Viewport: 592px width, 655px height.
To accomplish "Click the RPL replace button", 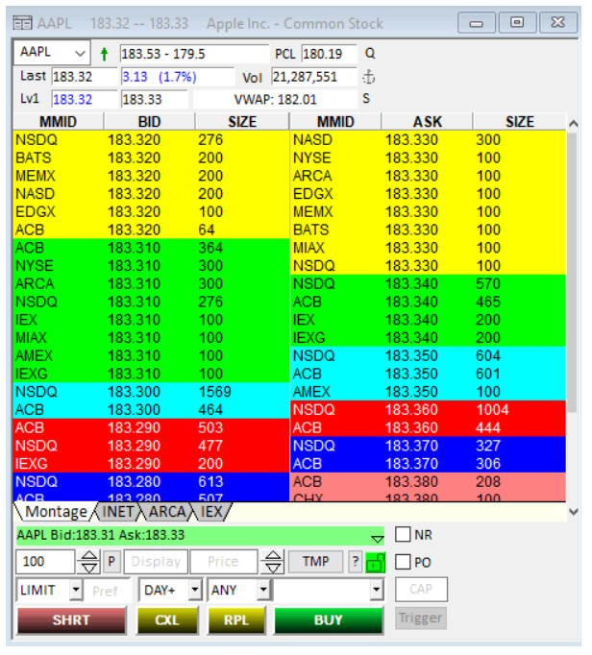I will point(236,619).
